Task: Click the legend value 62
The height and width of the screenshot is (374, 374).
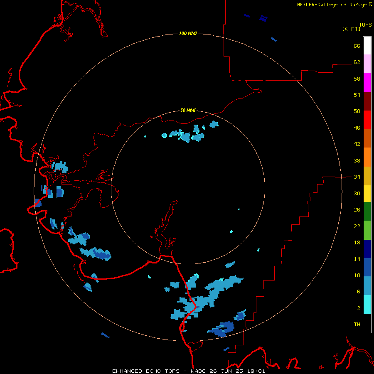Action: click(x=357, y=62)
